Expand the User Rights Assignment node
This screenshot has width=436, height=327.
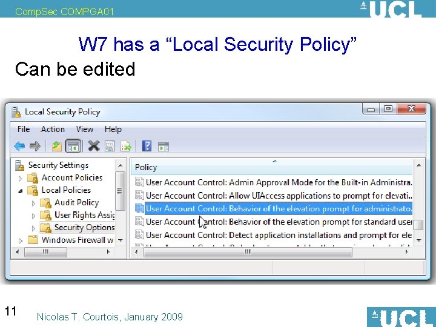pos(33,216)
